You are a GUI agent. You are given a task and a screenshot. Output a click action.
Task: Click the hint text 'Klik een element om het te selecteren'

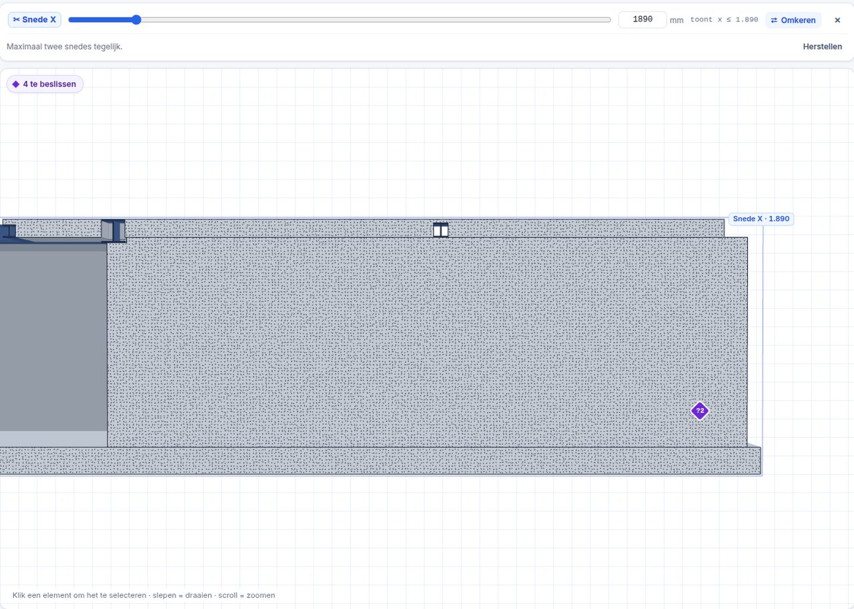79,595
